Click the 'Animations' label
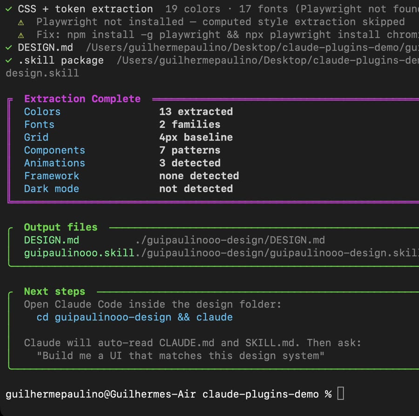 coord(54,163)
